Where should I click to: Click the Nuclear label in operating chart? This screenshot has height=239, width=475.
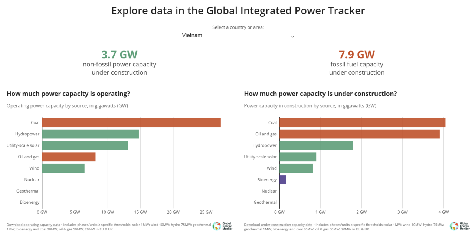click(32, 180)
